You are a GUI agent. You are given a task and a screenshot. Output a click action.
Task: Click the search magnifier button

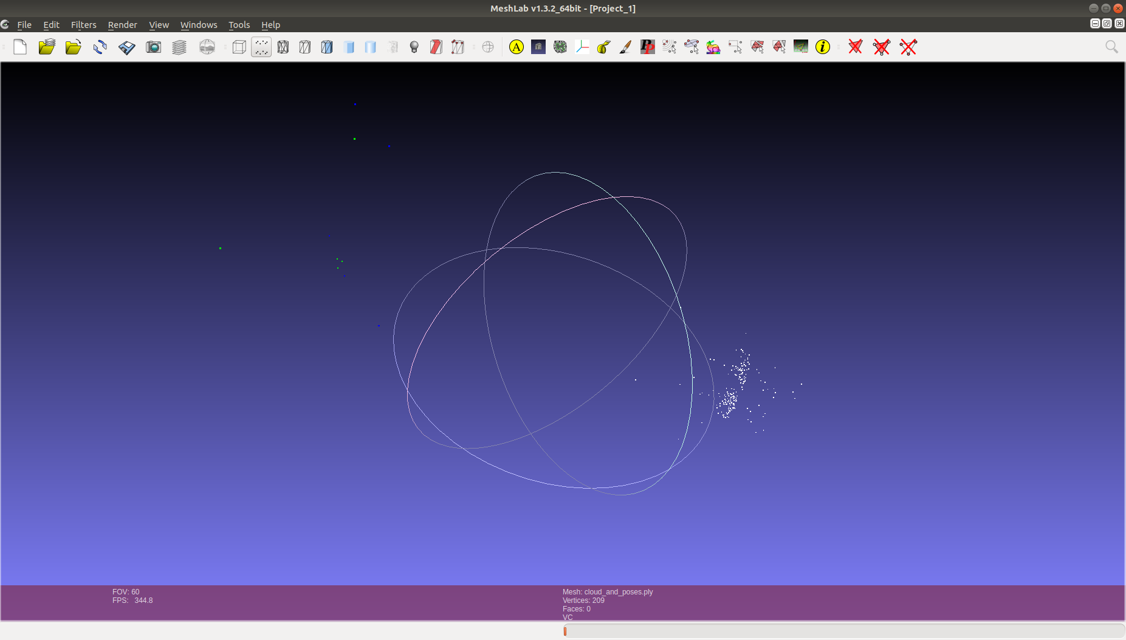click(x=1112, y=47)
